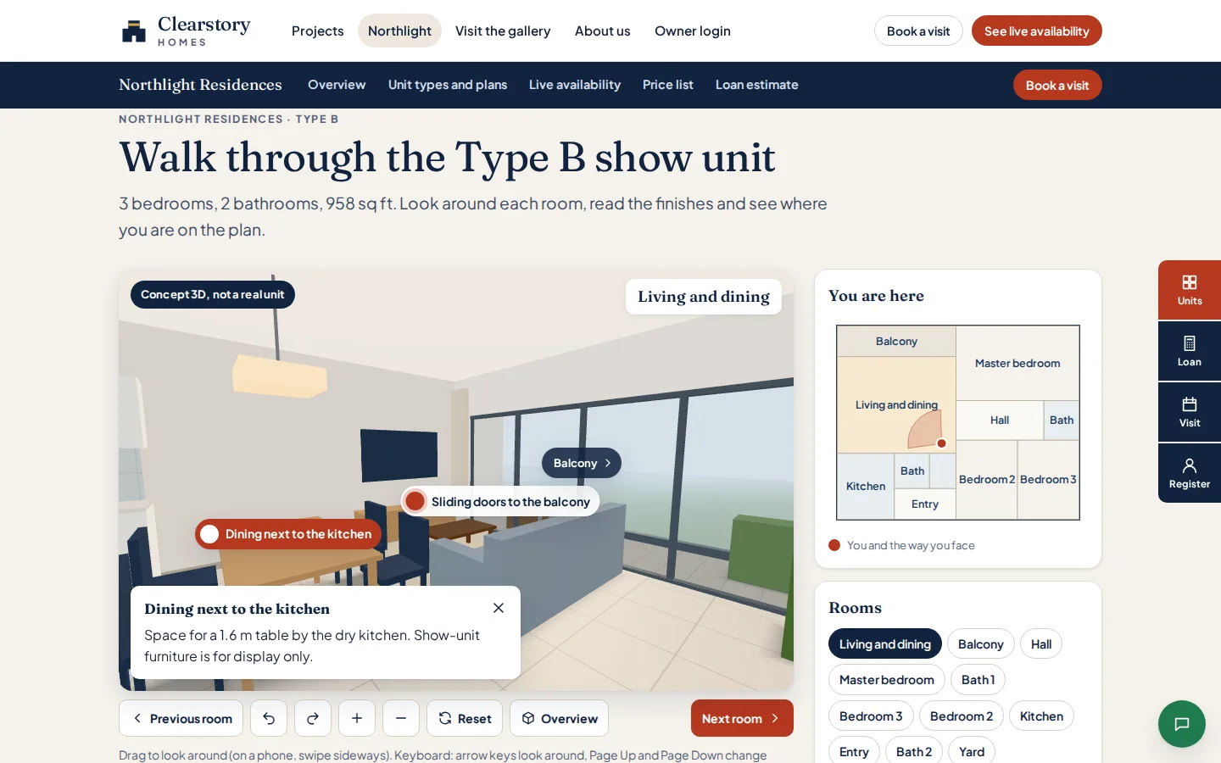Screen dimensions: 1221x763
Task: Open Unit types and plans tab
Action: tap(448, 85)
